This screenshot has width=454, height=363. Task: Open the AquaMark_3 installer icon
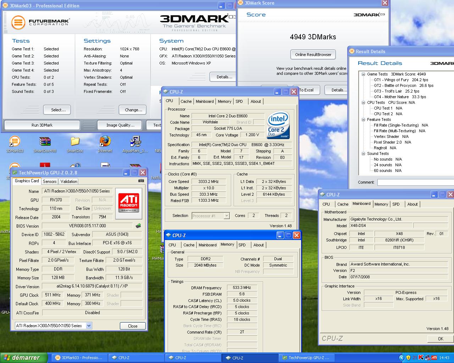135,144
